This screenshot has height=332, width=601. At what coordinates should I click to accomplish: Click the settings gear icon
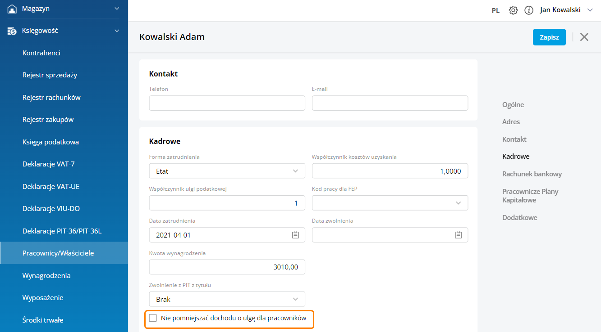pyautogui.click(x=513, y=10)
